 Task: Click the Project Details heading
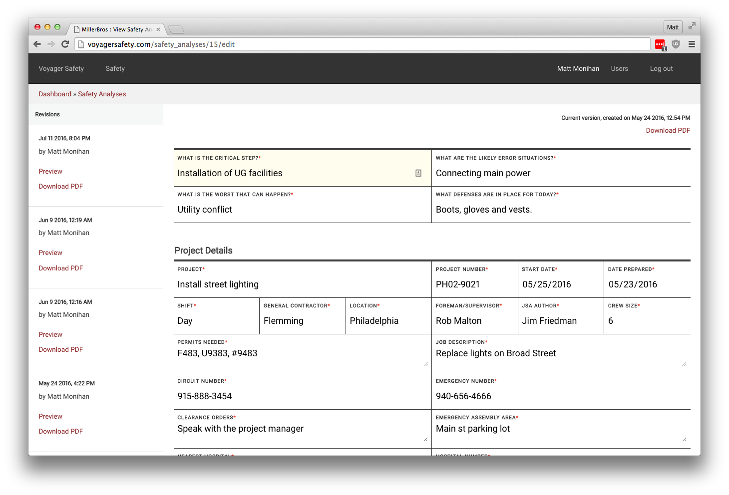click(x=204, y=250)
